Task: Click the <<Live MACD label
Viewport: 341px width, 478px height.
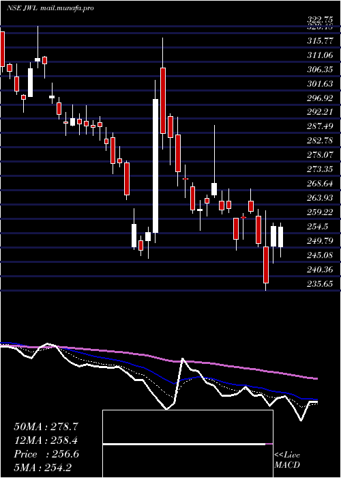Action: [x=287, y=460]
